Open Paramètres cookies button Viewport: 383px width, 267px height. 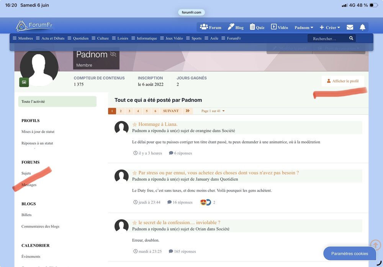tap(350, 254)
